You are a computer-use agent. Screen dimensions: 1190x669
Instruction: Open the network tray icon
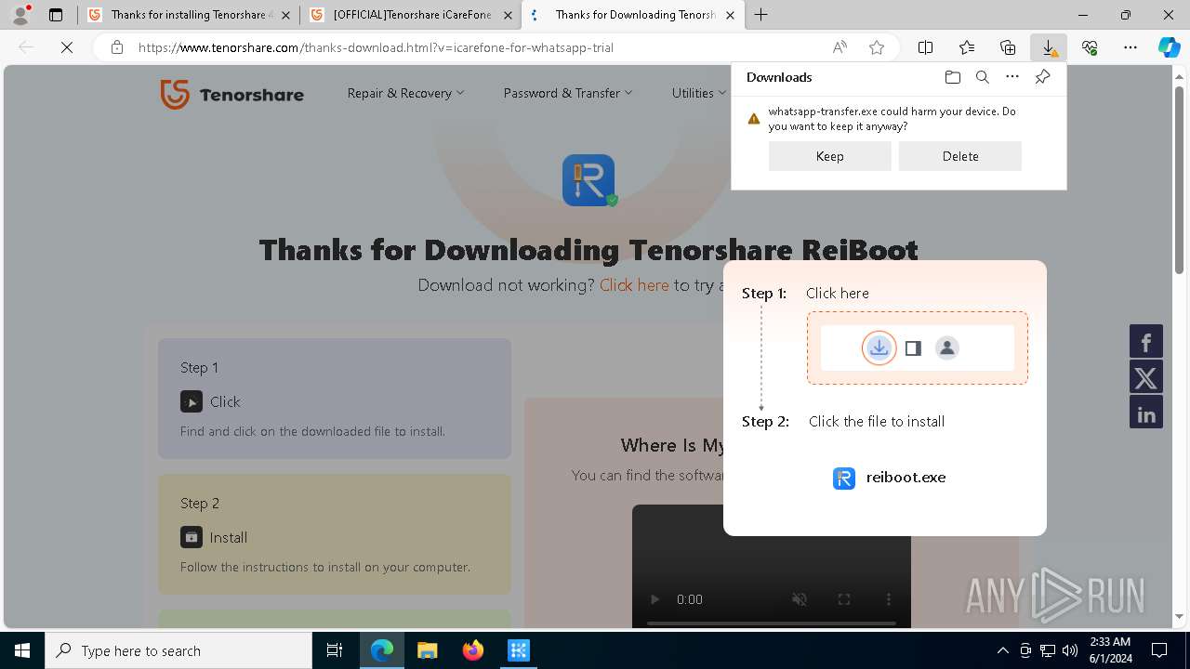point(1048,650)
